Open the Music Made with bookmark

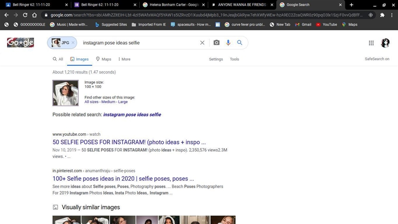pos(69,24)
